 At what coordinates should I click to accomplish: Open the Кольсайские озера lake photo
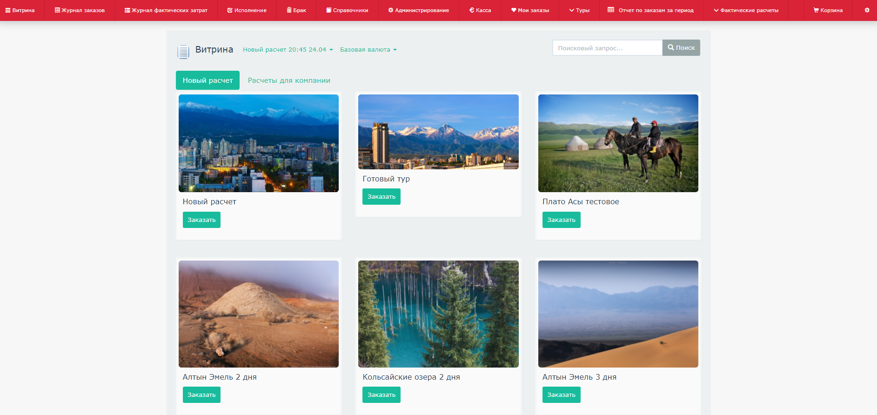[438, 314]
